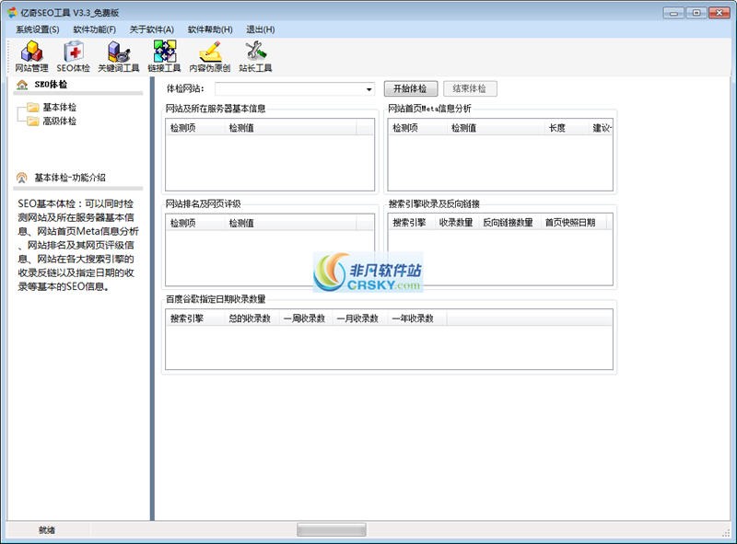The width and height of the screenshot is (737, 544).
Task: Click the 基本体检-功能介绍 signal icon
Action: coord(21,178)
